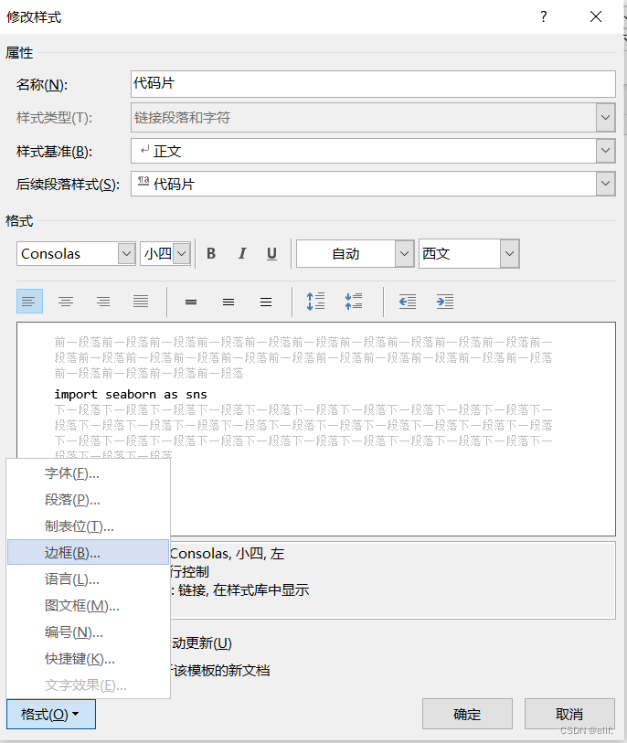Image resolution: width=627 pixels, height=743 pixels.
Task: Choose 快捷键(K)... menu item
Action: tap(88, 659)
